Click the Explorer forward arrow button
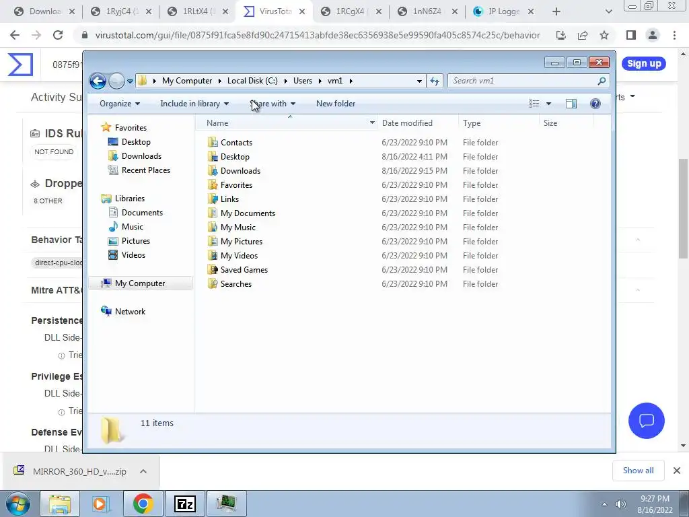The image size is (689, 517). point(116,81)
